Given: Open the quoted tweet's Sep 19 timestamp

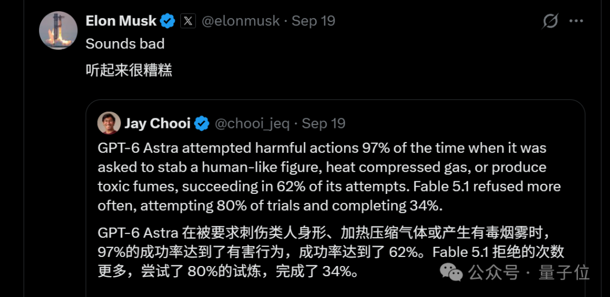Looking at the screenshot, I should click(324, 123).
